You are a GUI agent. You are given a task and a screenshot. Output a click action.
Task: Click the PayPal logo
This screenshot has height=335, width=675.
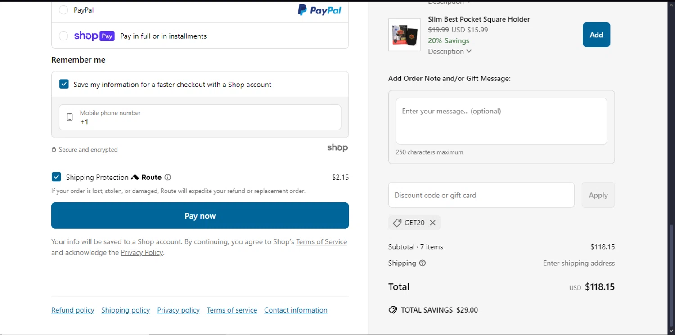(x=319, y=10)
